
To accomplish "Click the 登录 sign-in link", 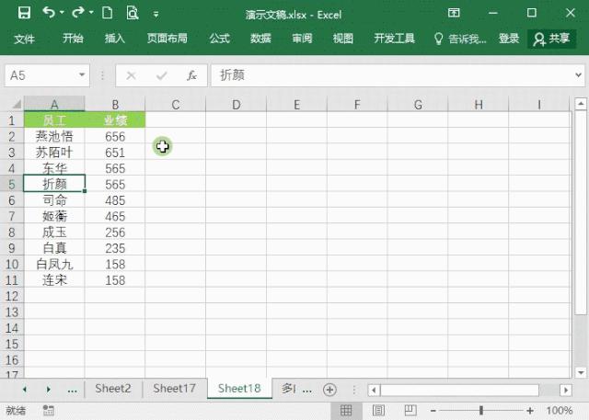I will coord(509,39).
